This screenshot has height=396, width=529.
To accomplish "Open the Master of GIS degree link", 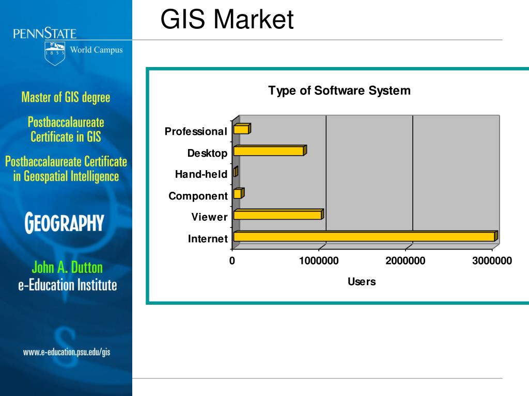I will tap(66, 97).
